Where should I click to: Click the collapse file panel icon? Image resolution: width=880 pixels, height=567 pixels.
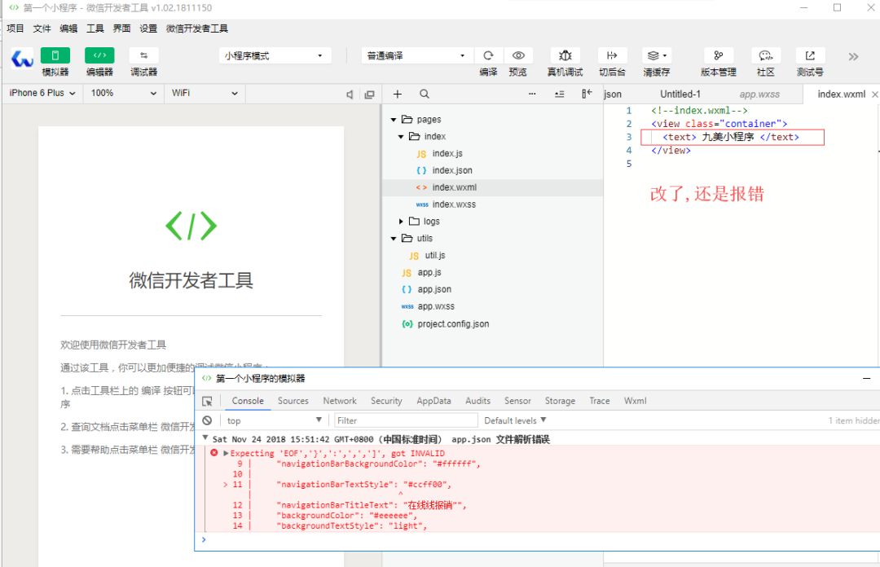pyautogui.click(x=587, y=94)
